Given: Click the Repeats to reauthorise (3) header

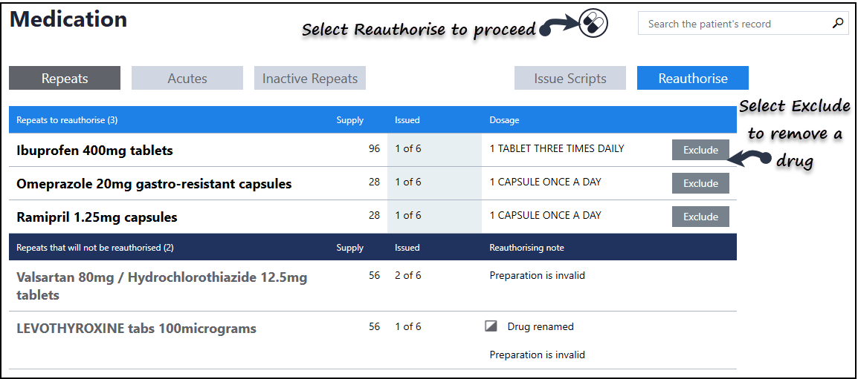Looking at the screenshot, I should (x=67, y=120).
